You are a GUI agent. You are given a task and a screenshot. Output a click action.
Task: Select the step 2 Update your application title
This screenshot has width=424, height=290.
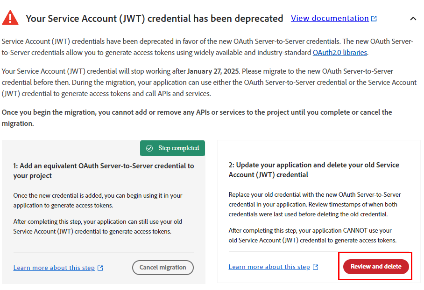tap(314, 170)
